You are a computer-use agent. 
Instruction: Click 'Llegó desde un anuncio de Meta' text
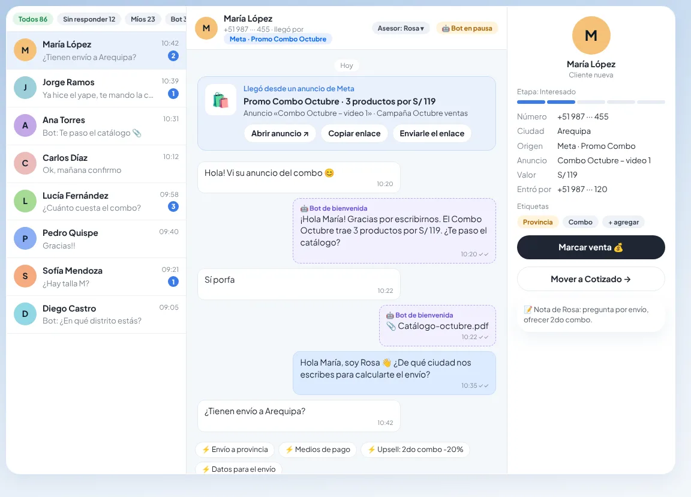299,89
